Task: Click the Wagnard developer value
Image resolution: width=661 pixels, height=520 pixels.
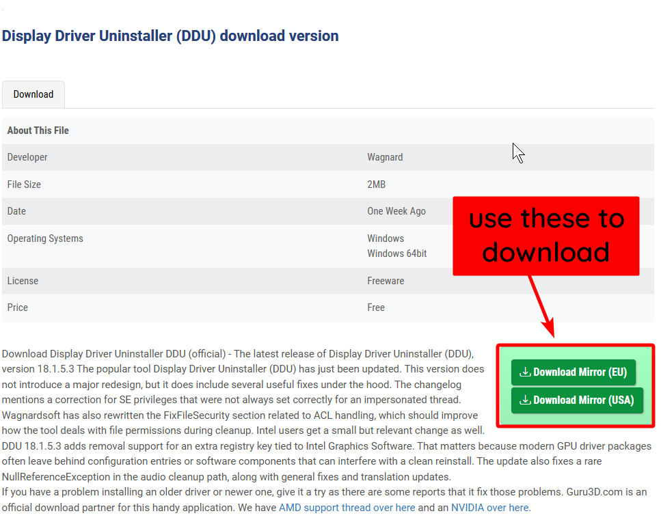Action: (x=385, y=157)
